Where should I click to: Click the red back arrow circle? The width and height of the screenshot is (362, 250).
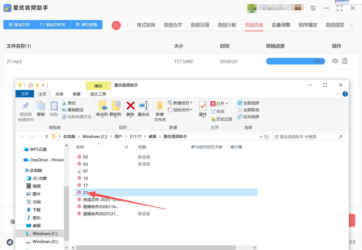pos(116,25)
